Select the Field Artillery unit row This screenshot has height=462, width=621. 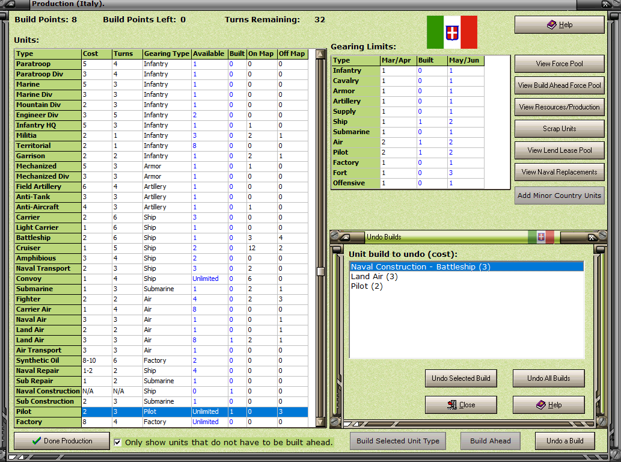(162, 186)
